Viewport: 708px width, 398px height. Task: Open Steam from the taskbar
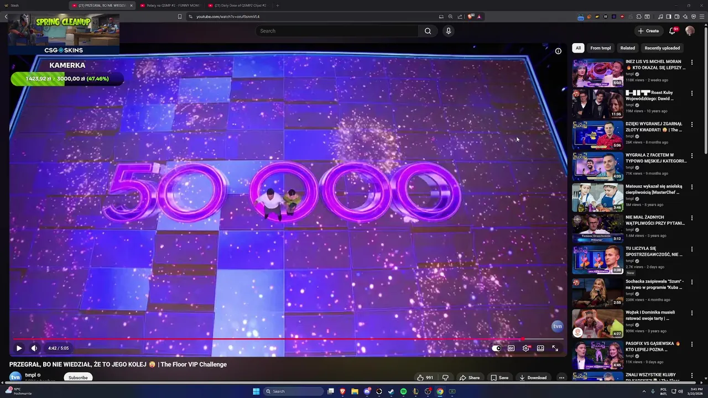pyautogui.click(x=391, y=391)
